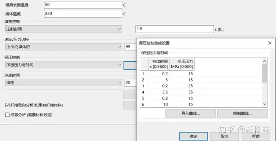The height and width of the screenshot is (141, 276).
Task: Toggle the 纤维取向分析 checkbox
Action: pyautogui.click(x=7, y=105)
